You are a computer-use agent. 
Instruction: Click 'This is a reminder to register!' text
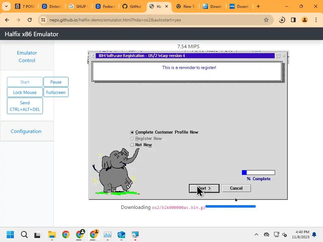coord(189,67)
